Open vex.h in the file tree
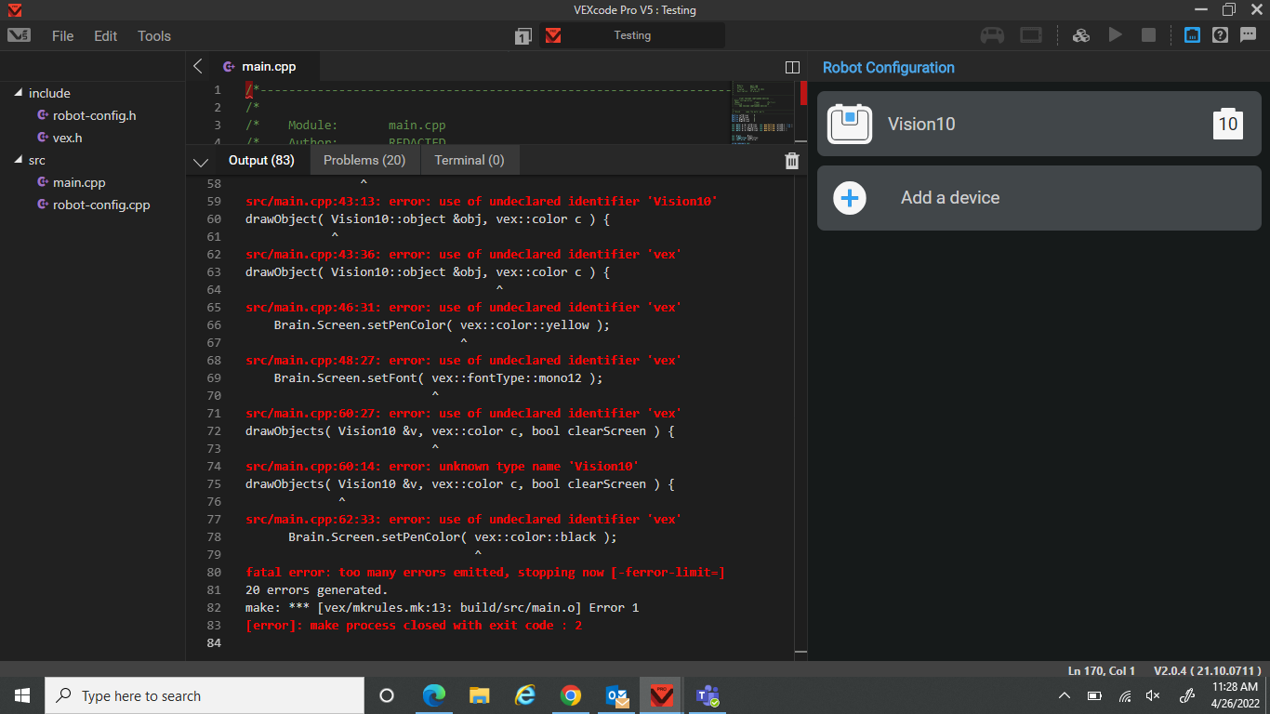This screenshot has width=1270, height=714. pyautogui.click(x=68, y=138)
